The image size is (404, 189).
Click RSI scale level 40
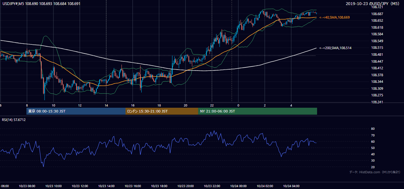(373, 154)
